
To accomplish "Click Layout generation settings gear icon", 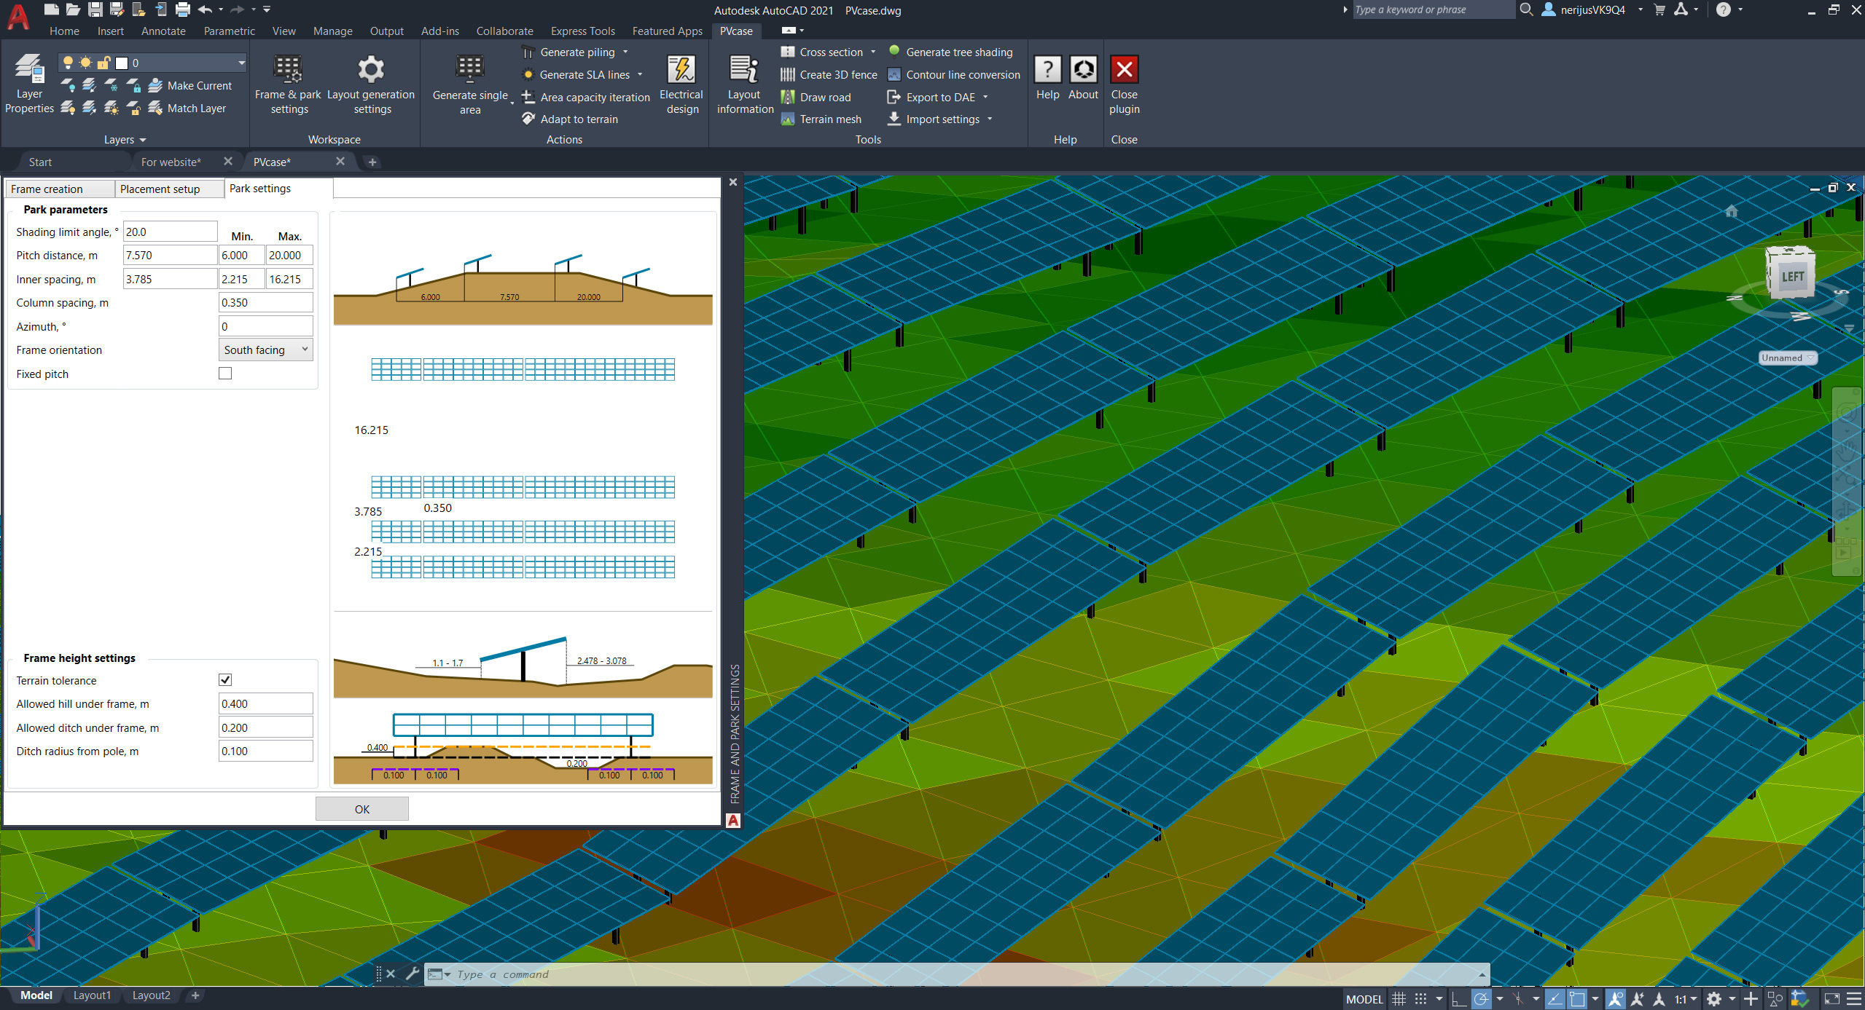I will point(371,70).
